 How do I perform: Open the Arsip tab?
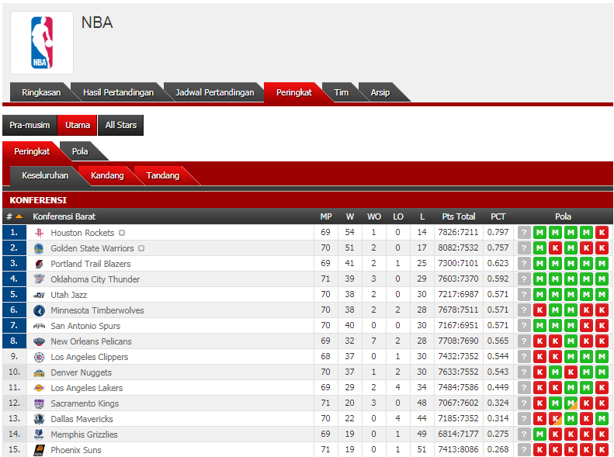coord(380,92)
